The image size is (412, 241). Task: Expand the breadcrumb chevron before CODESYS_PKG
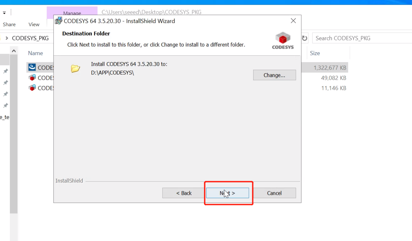tap(7, 38)
